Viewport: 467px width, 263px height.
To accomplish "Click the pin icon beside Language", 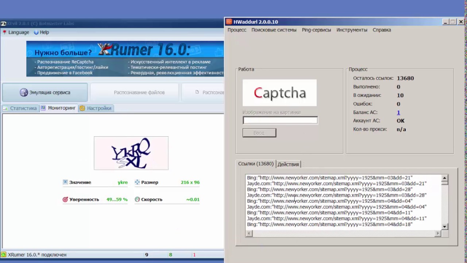I will (4, 32).
